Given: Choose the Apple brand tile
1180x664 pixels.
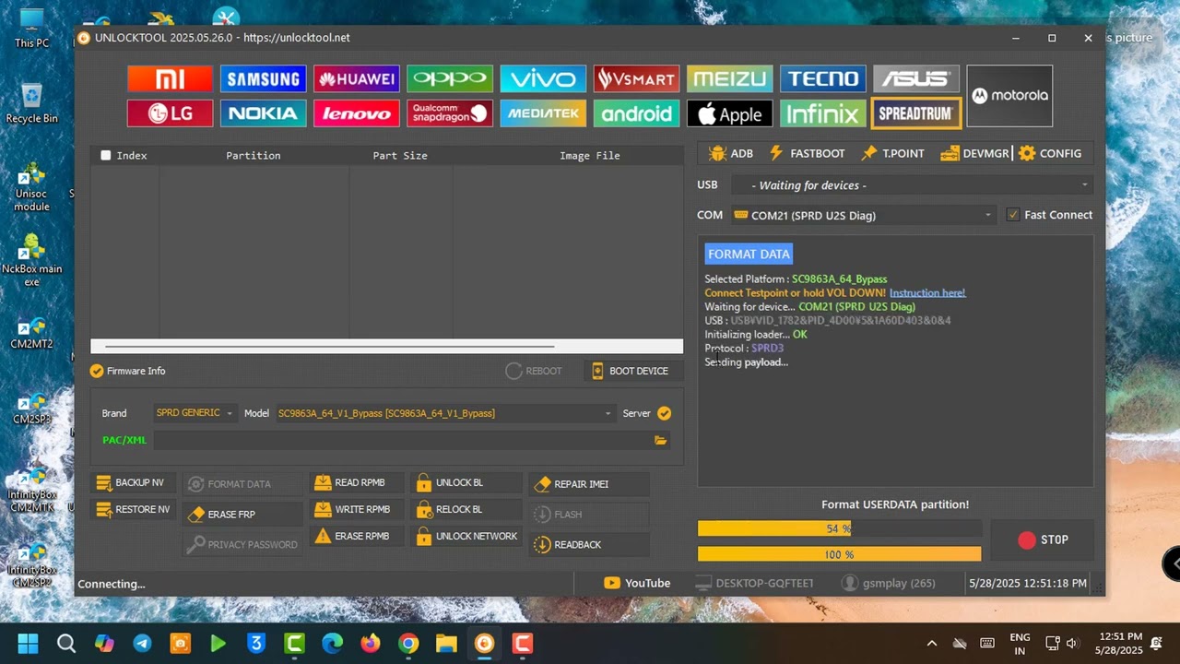Looking at the screenshot, I should 729,113.
